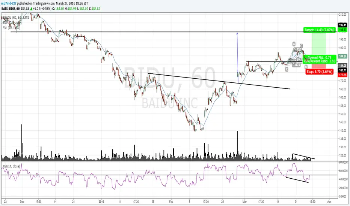Click the '2016' label on time axis
This screenshot has width=350, height=206.
point(101,202)
